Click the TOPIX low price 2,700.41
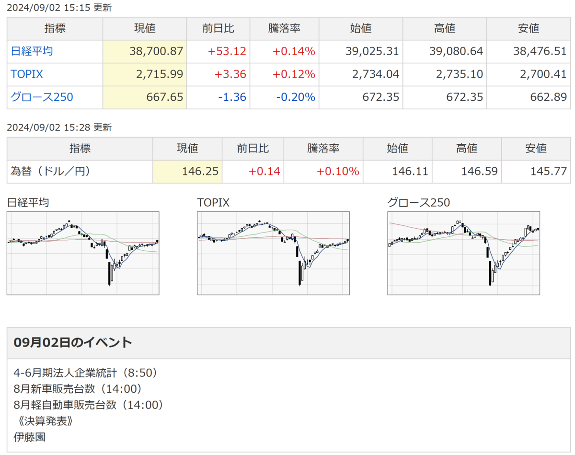Image resolution: width=575 pixels, height=455 pixels. (x=543, y=74)
